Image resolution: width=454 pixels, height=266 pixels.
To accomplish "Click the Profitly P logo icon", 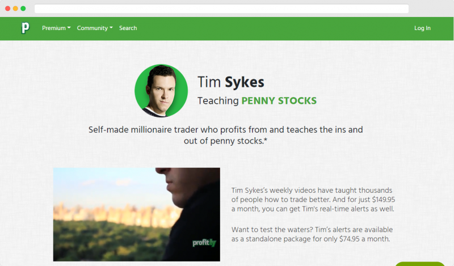I will [25, 28].
